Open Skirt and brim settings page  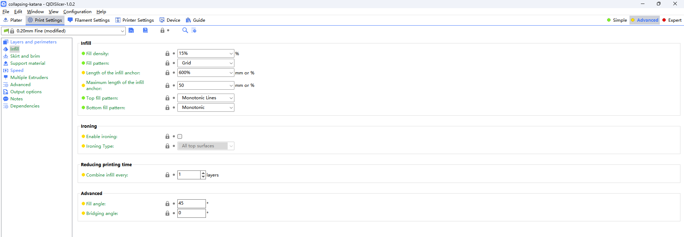click(25, 56)
